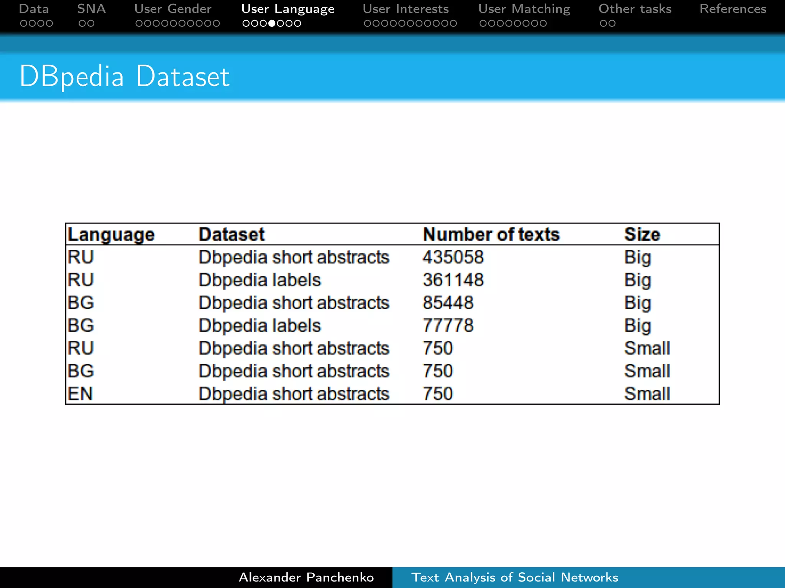Click the Small size cell in the EN row
The image size is (785, 588).
click(x=647, y=394)
